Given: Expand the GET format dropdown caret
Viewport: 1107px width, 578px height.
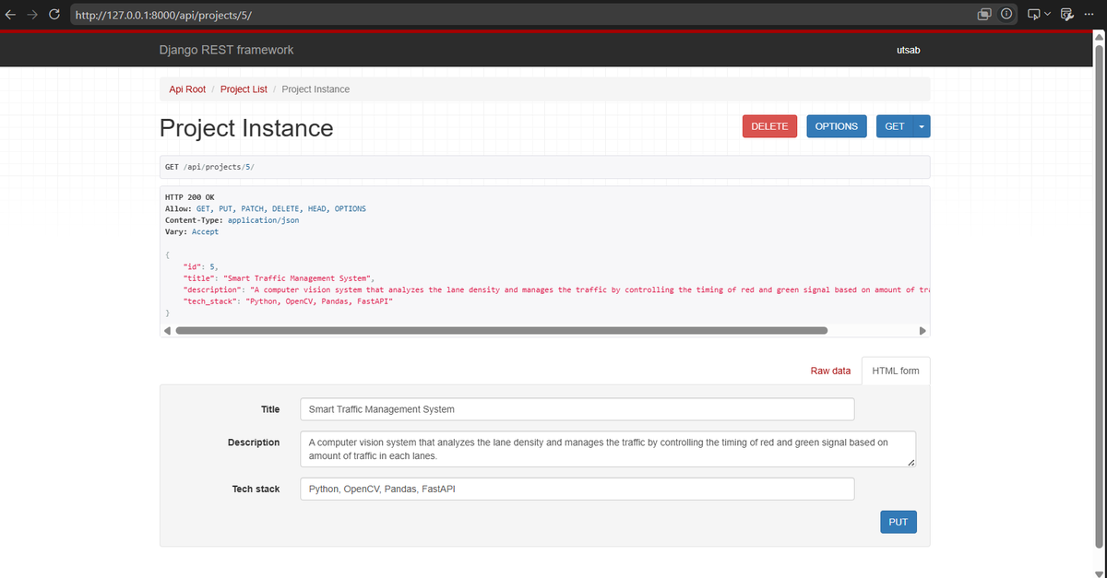Looking at the screenshot, I should pyautogui.click(x=922, y=126).
